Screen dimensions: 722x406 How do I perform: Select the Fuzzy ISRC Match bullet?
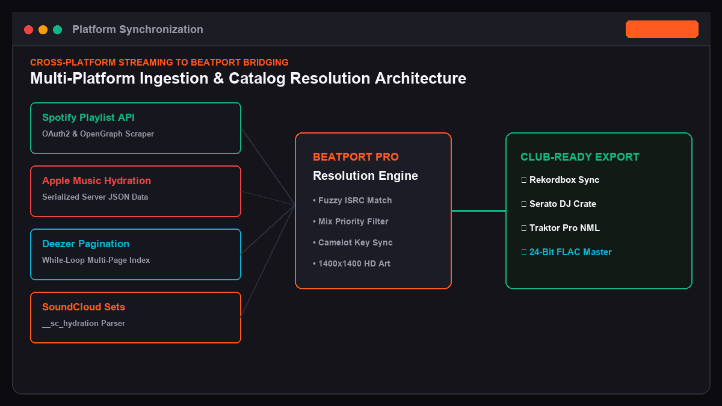[x=352, y=200]
